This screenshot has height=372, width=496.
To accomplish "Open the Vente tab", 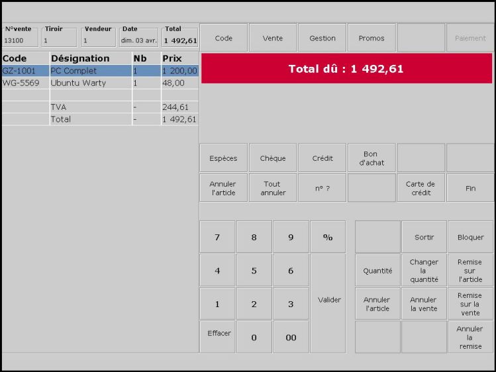I will point(273,38).
